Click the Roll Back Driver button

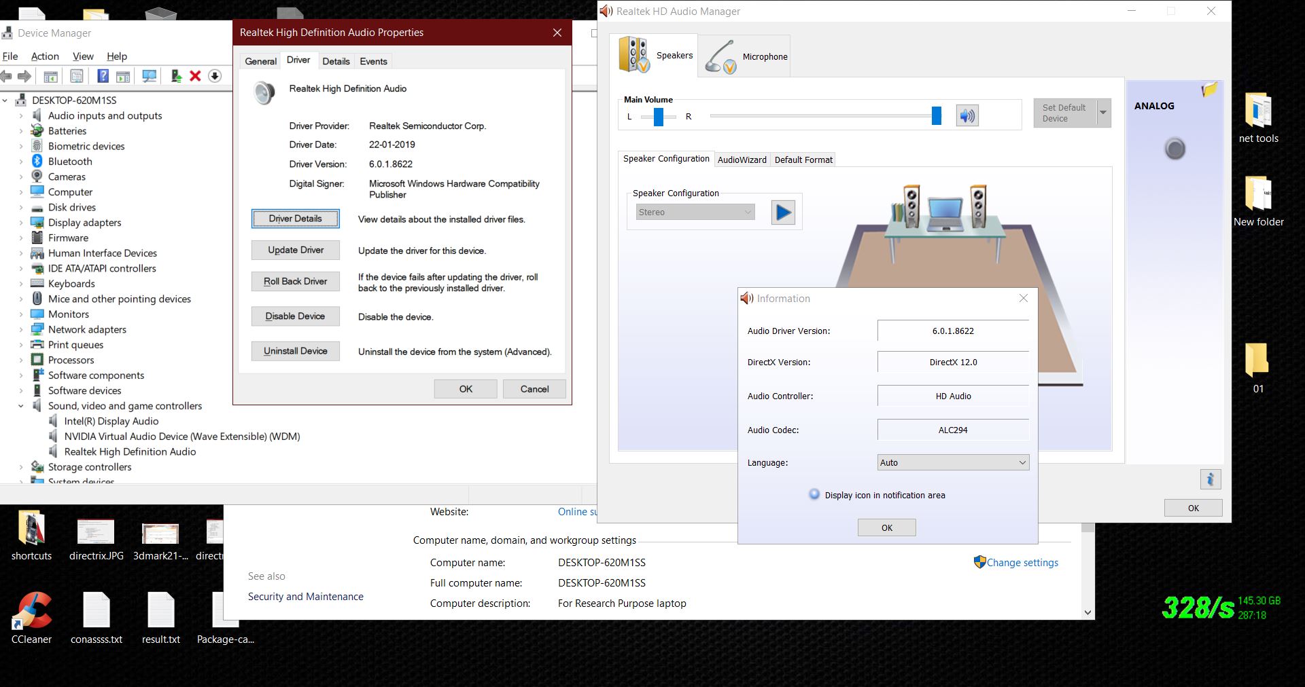[295, 281]
